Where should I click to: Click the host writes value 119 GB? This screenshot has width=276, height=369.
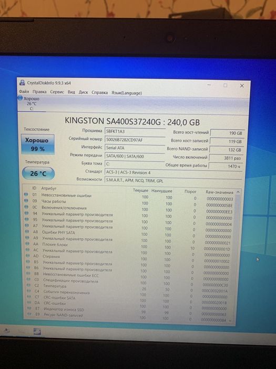point(227,141)
